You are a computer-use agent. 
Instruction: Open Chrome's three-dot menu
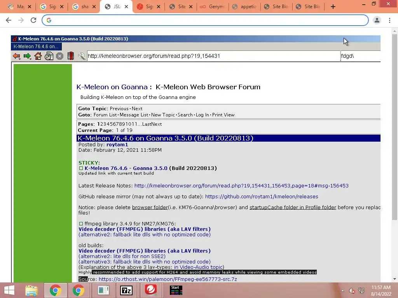click(x=389, y=20)
